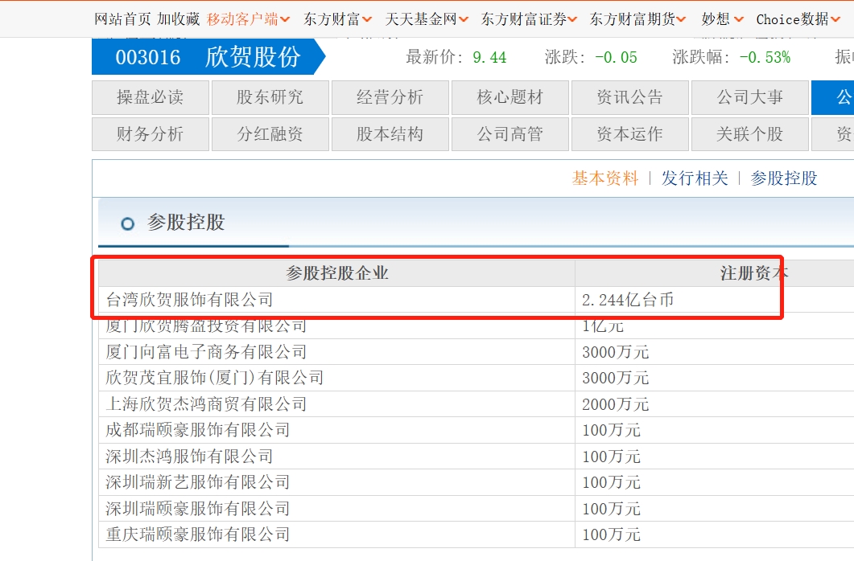Screen dimensions: 854x561
Task: Click the 2000万元 capital value
Action: click(616, 404)
